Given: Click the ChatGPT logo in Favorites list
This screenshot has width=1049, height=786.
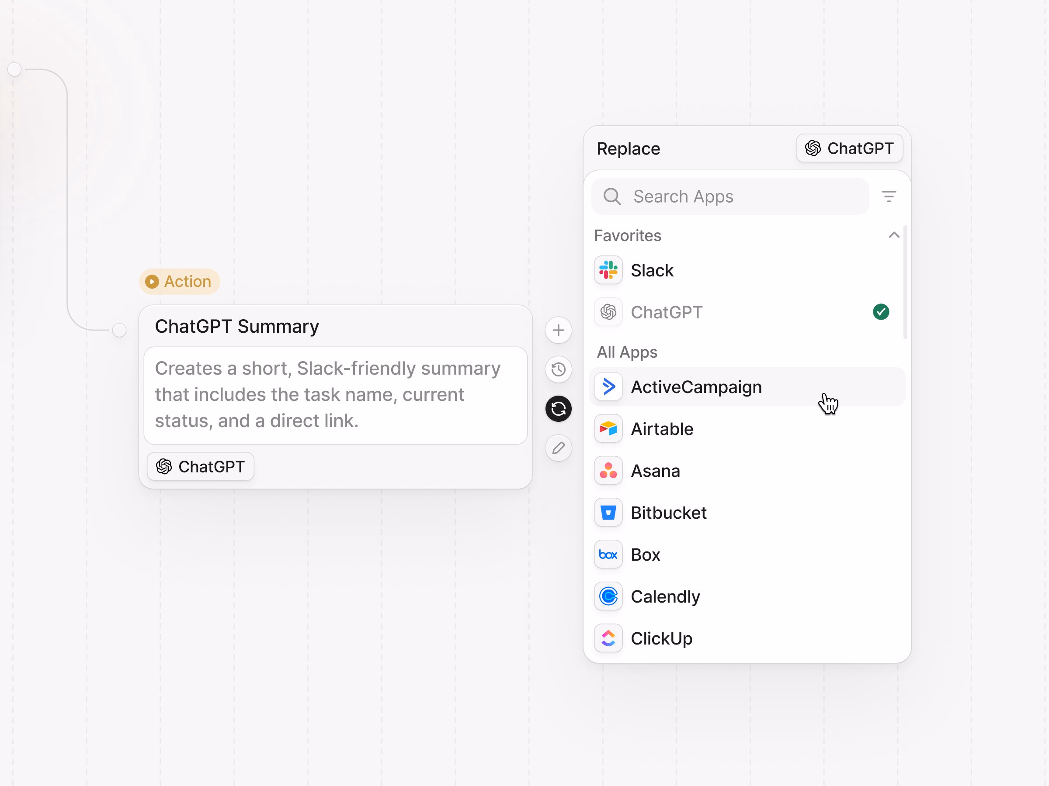Looking at the screenshot, I should pos(608,312).
